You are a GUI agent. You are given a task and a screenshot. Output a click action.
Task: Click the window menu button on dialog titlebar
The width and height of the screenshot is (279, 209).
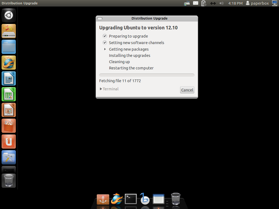(x=100, y=19)
